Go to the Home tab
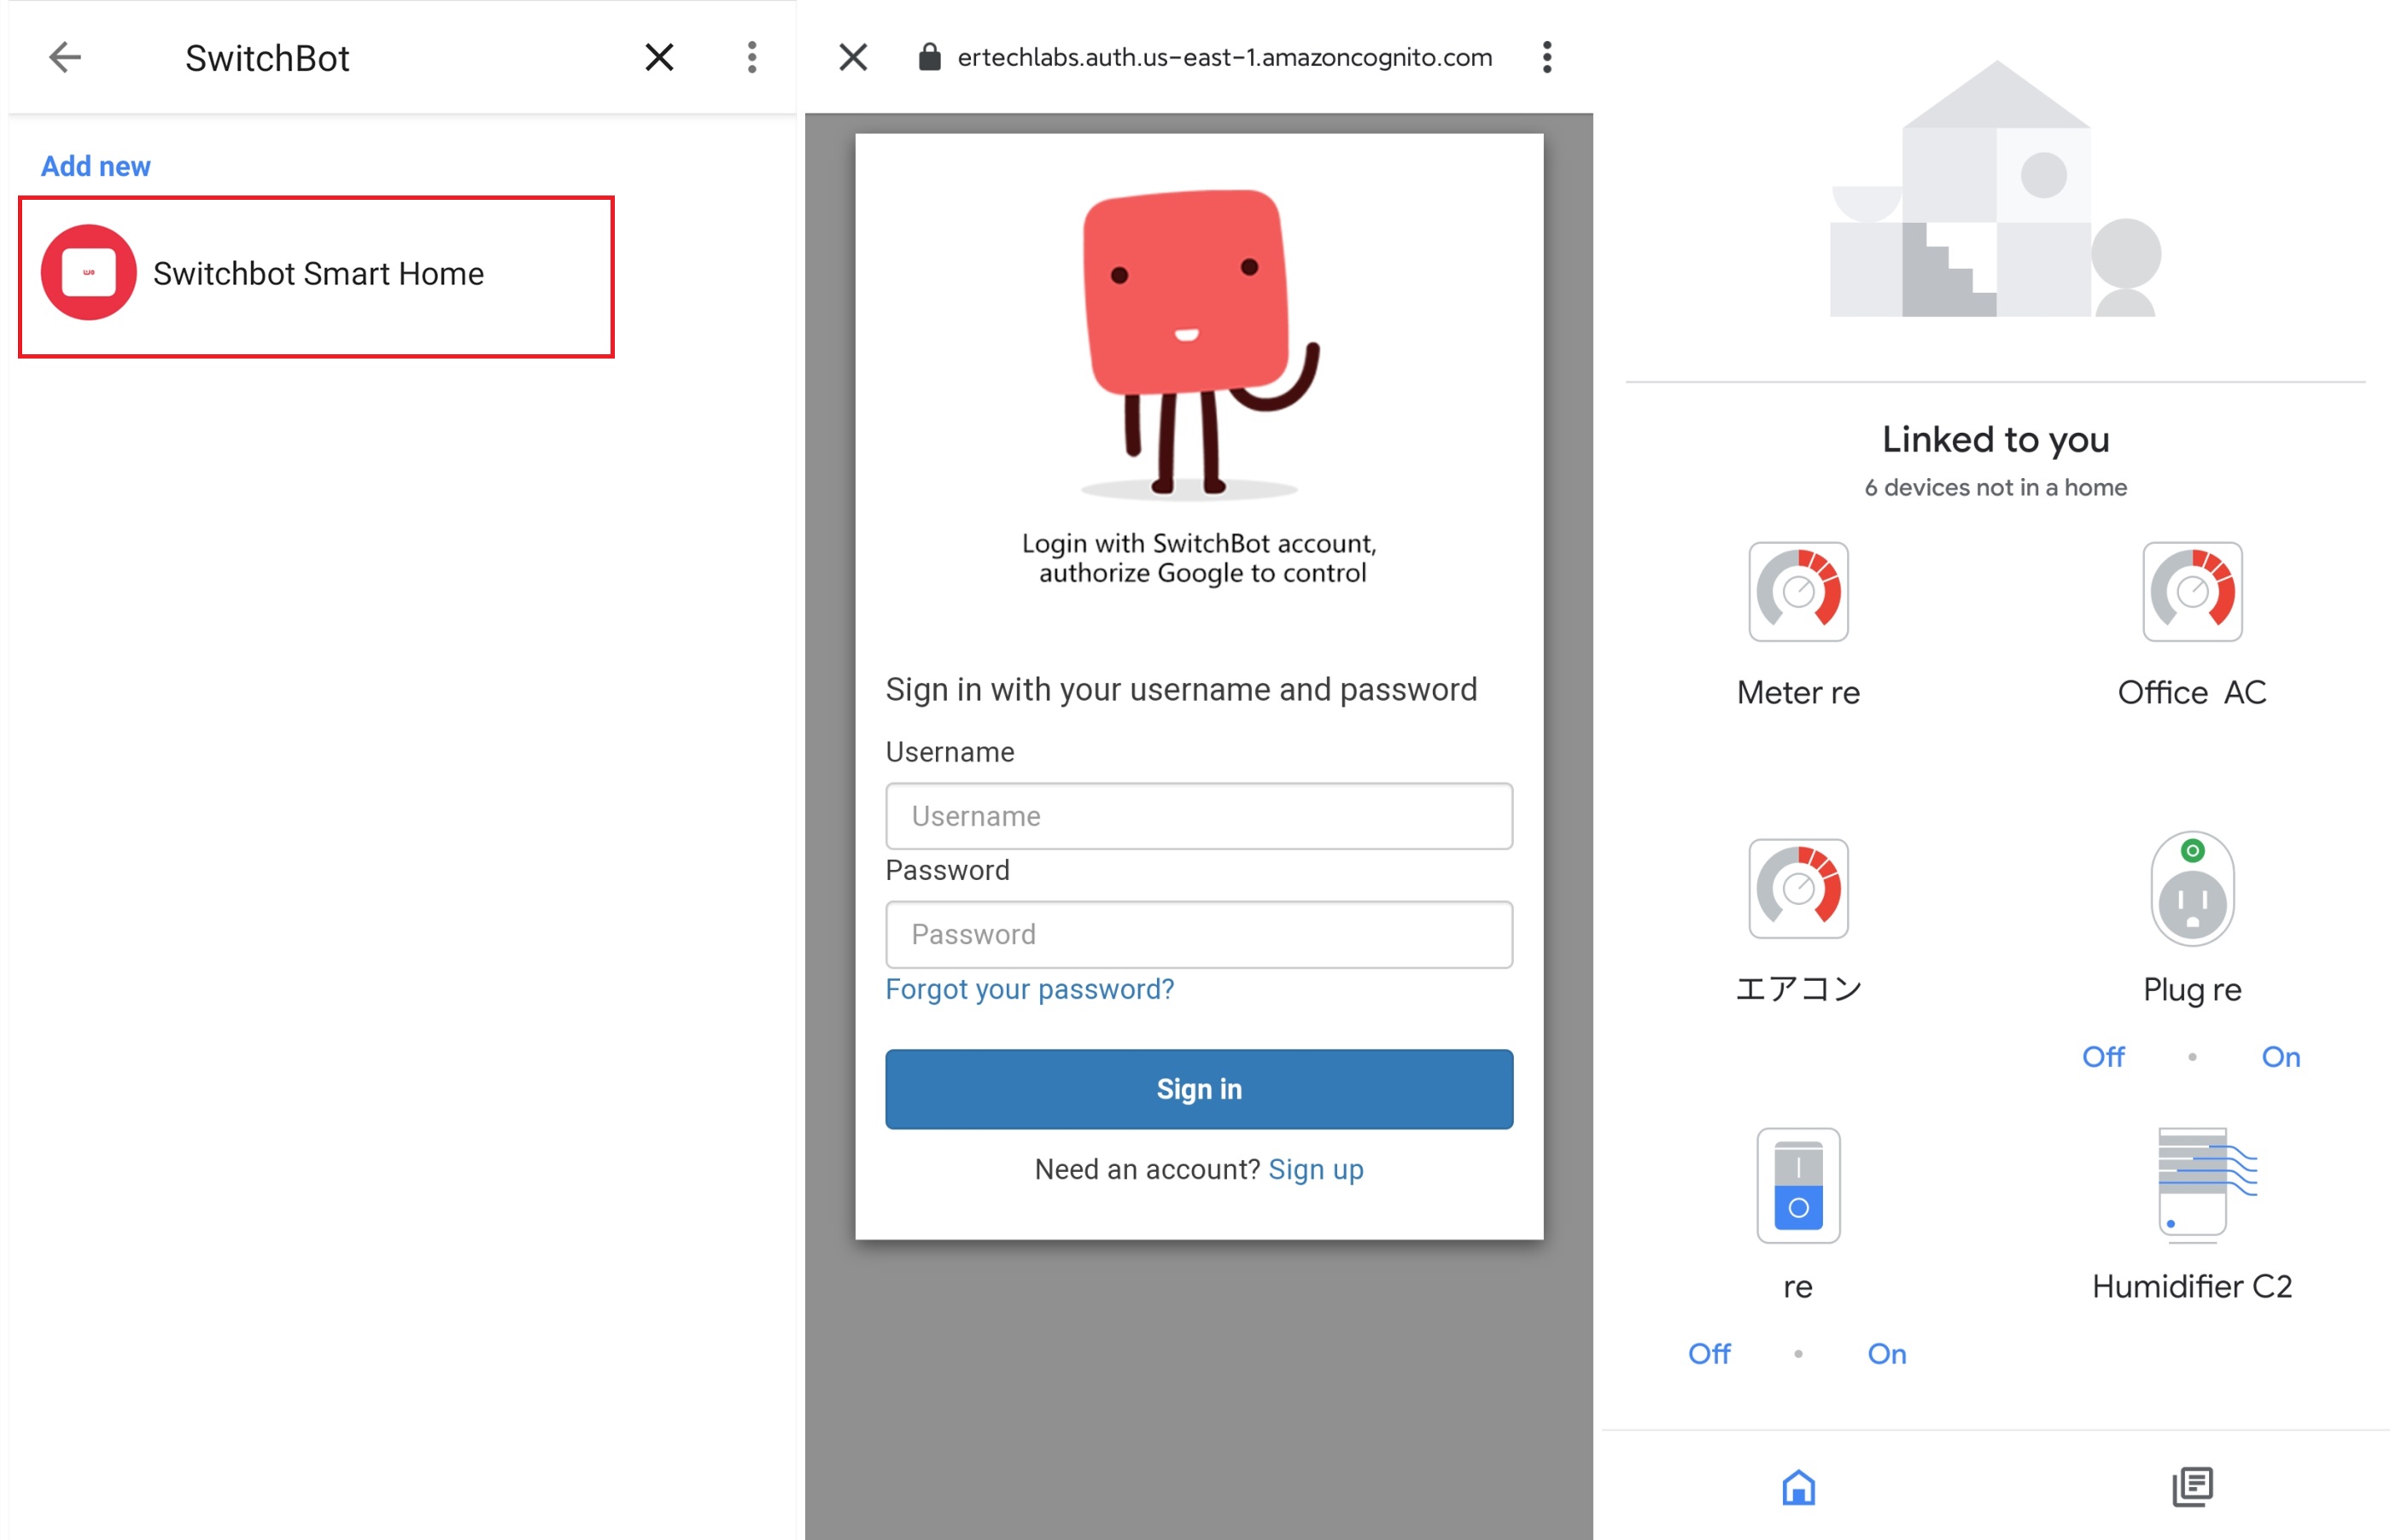Viewport: 2396px width, 1540px height. tap(1798, 1487)
